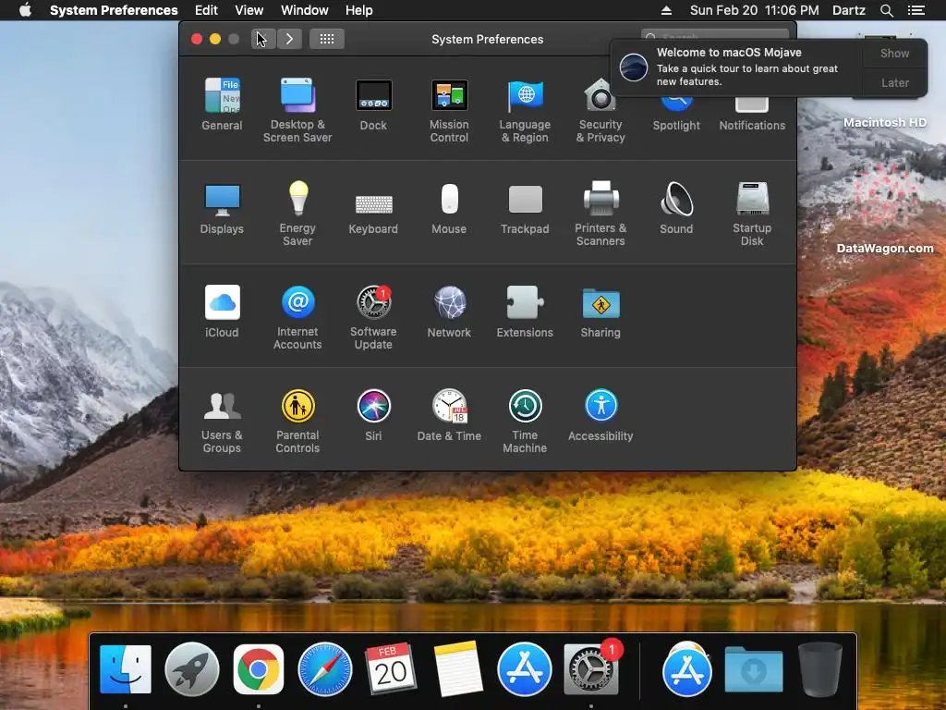Open Trackpad preferences pane
Image resolution: width=946 pixels, height=710 pixels.
(525, 208)
